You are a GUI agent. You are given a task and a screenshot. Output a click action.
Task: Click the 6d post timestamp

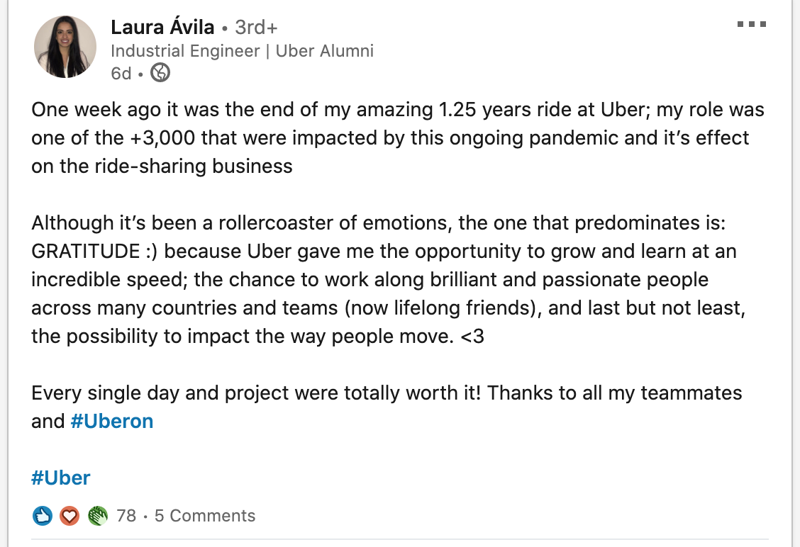point(121,74)
